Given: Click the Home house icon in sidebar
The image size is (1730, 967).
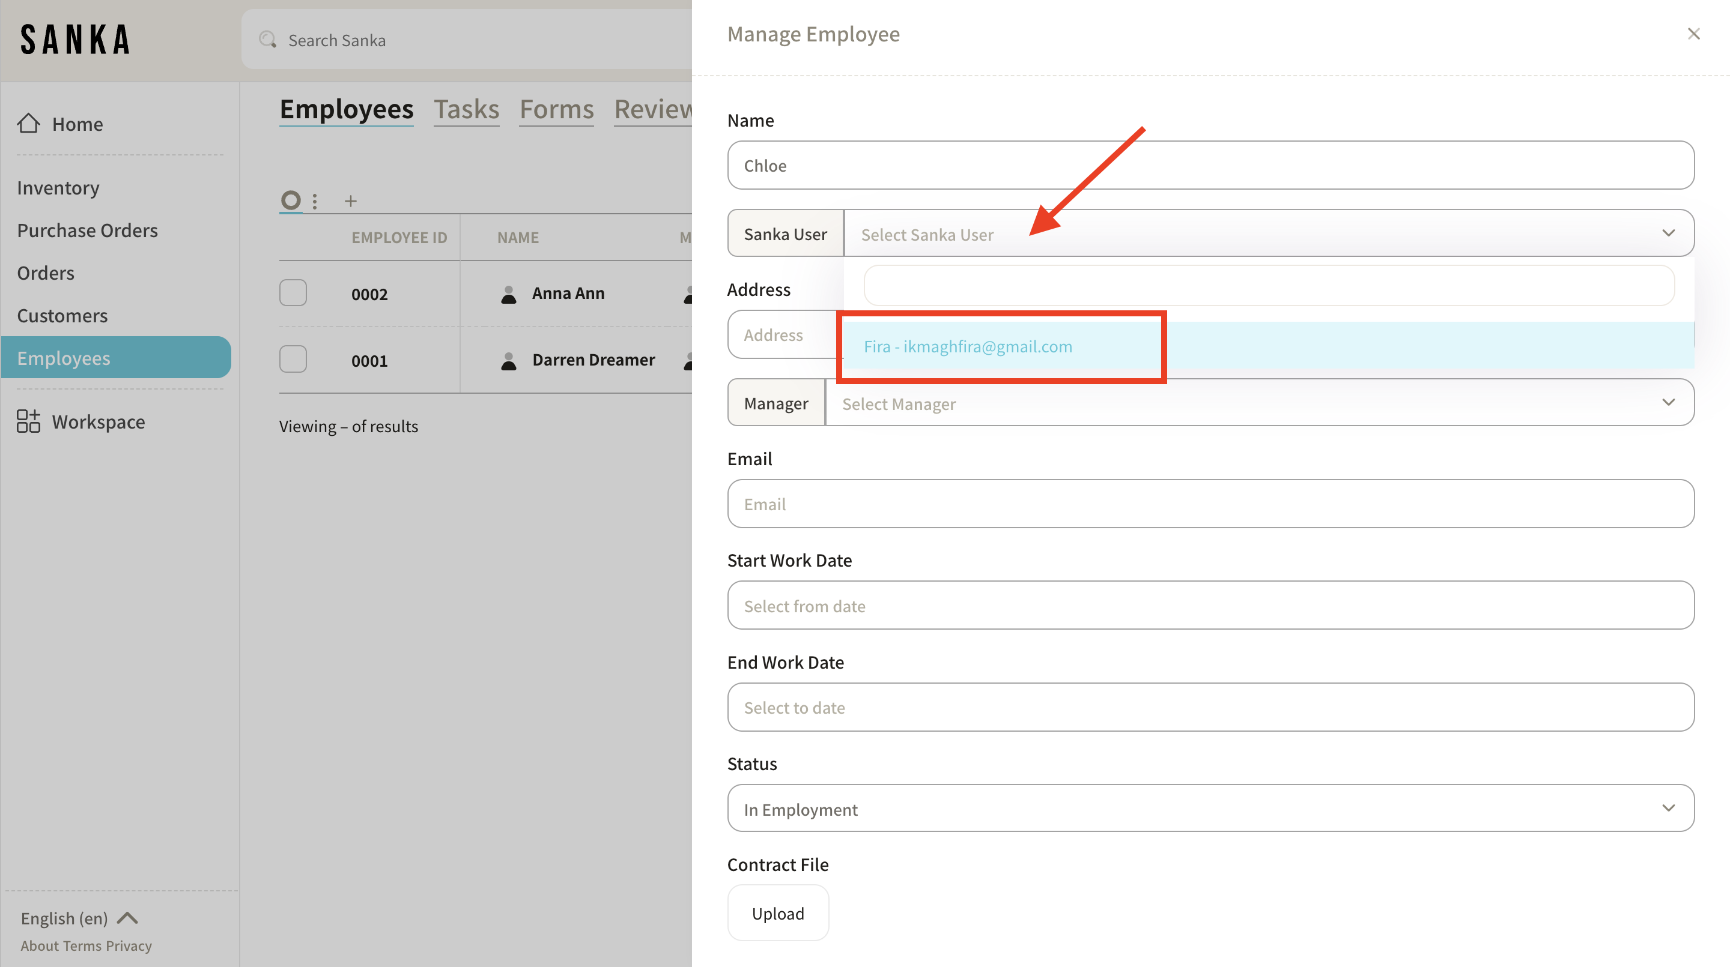Looking at the screenshot, I should pos(28,124).
